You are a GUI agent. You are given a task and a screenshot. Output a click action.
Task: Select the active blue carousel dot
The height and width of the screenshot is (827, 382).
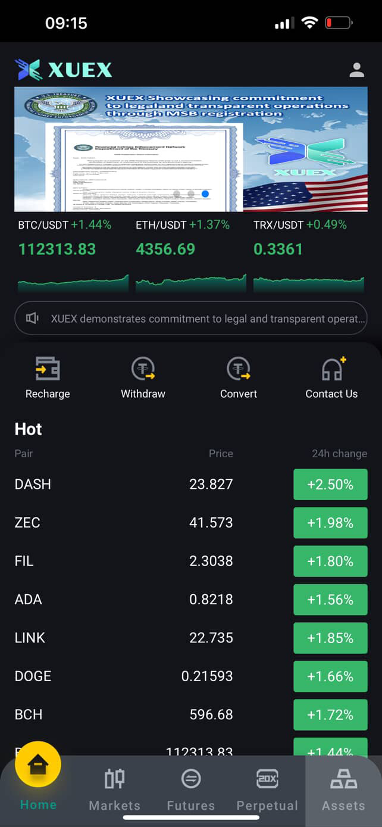205,194
